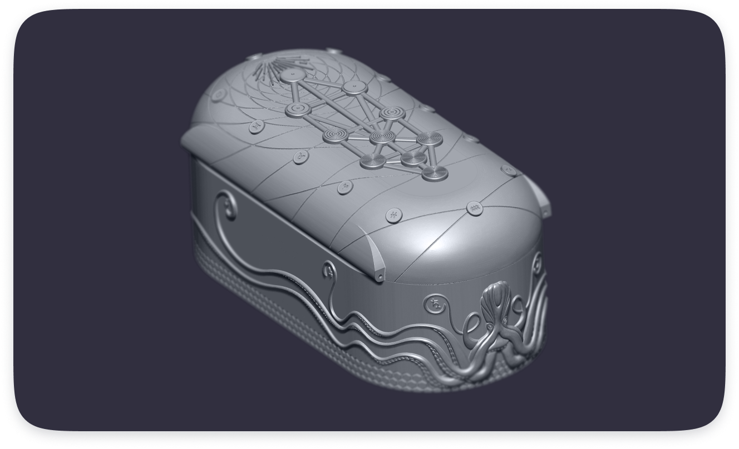Click the small tentacle spiral below the hinge
Viewport: 739px width, 449px height.
click(x=328, y=271)
